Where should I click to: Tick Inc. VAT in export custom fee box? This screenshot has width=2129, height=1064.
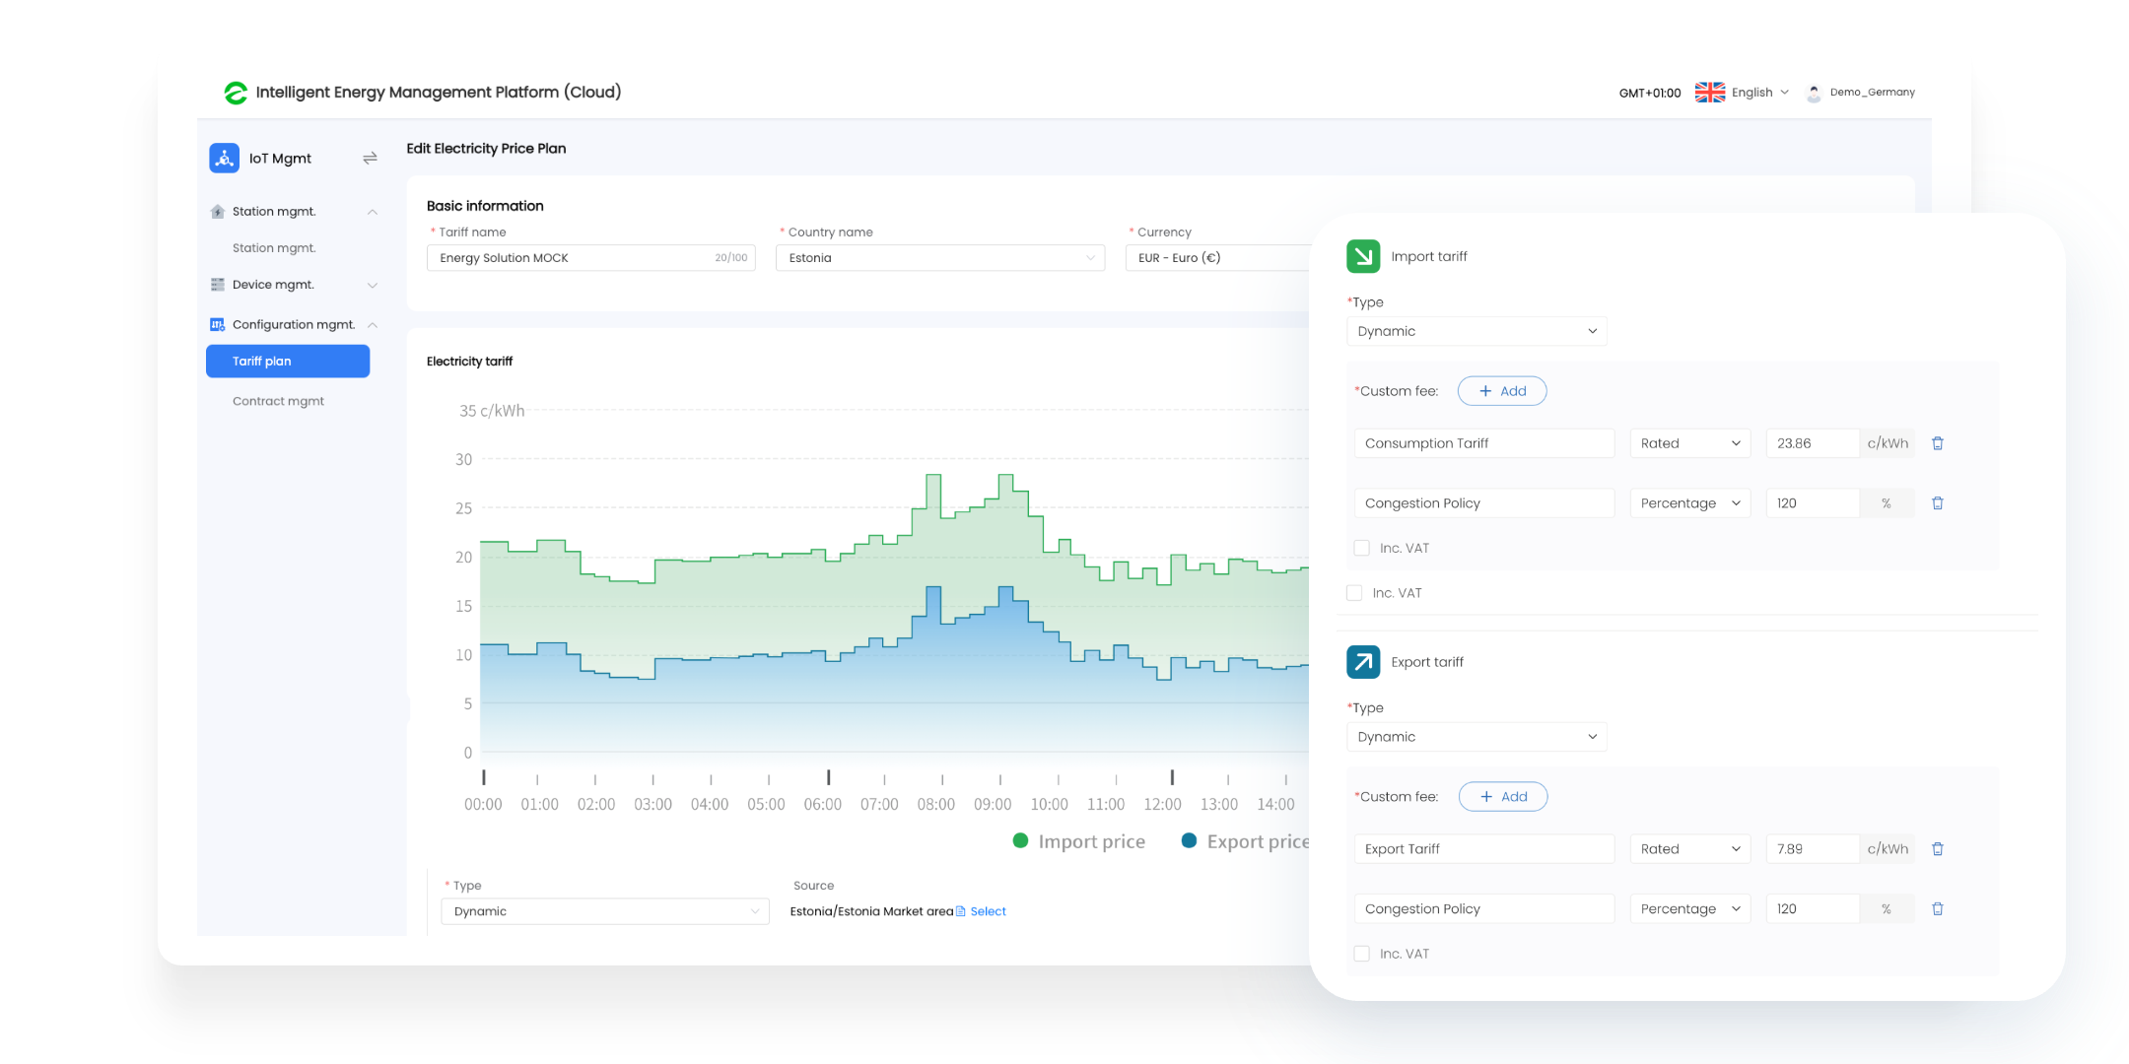tap(1362, 954)
